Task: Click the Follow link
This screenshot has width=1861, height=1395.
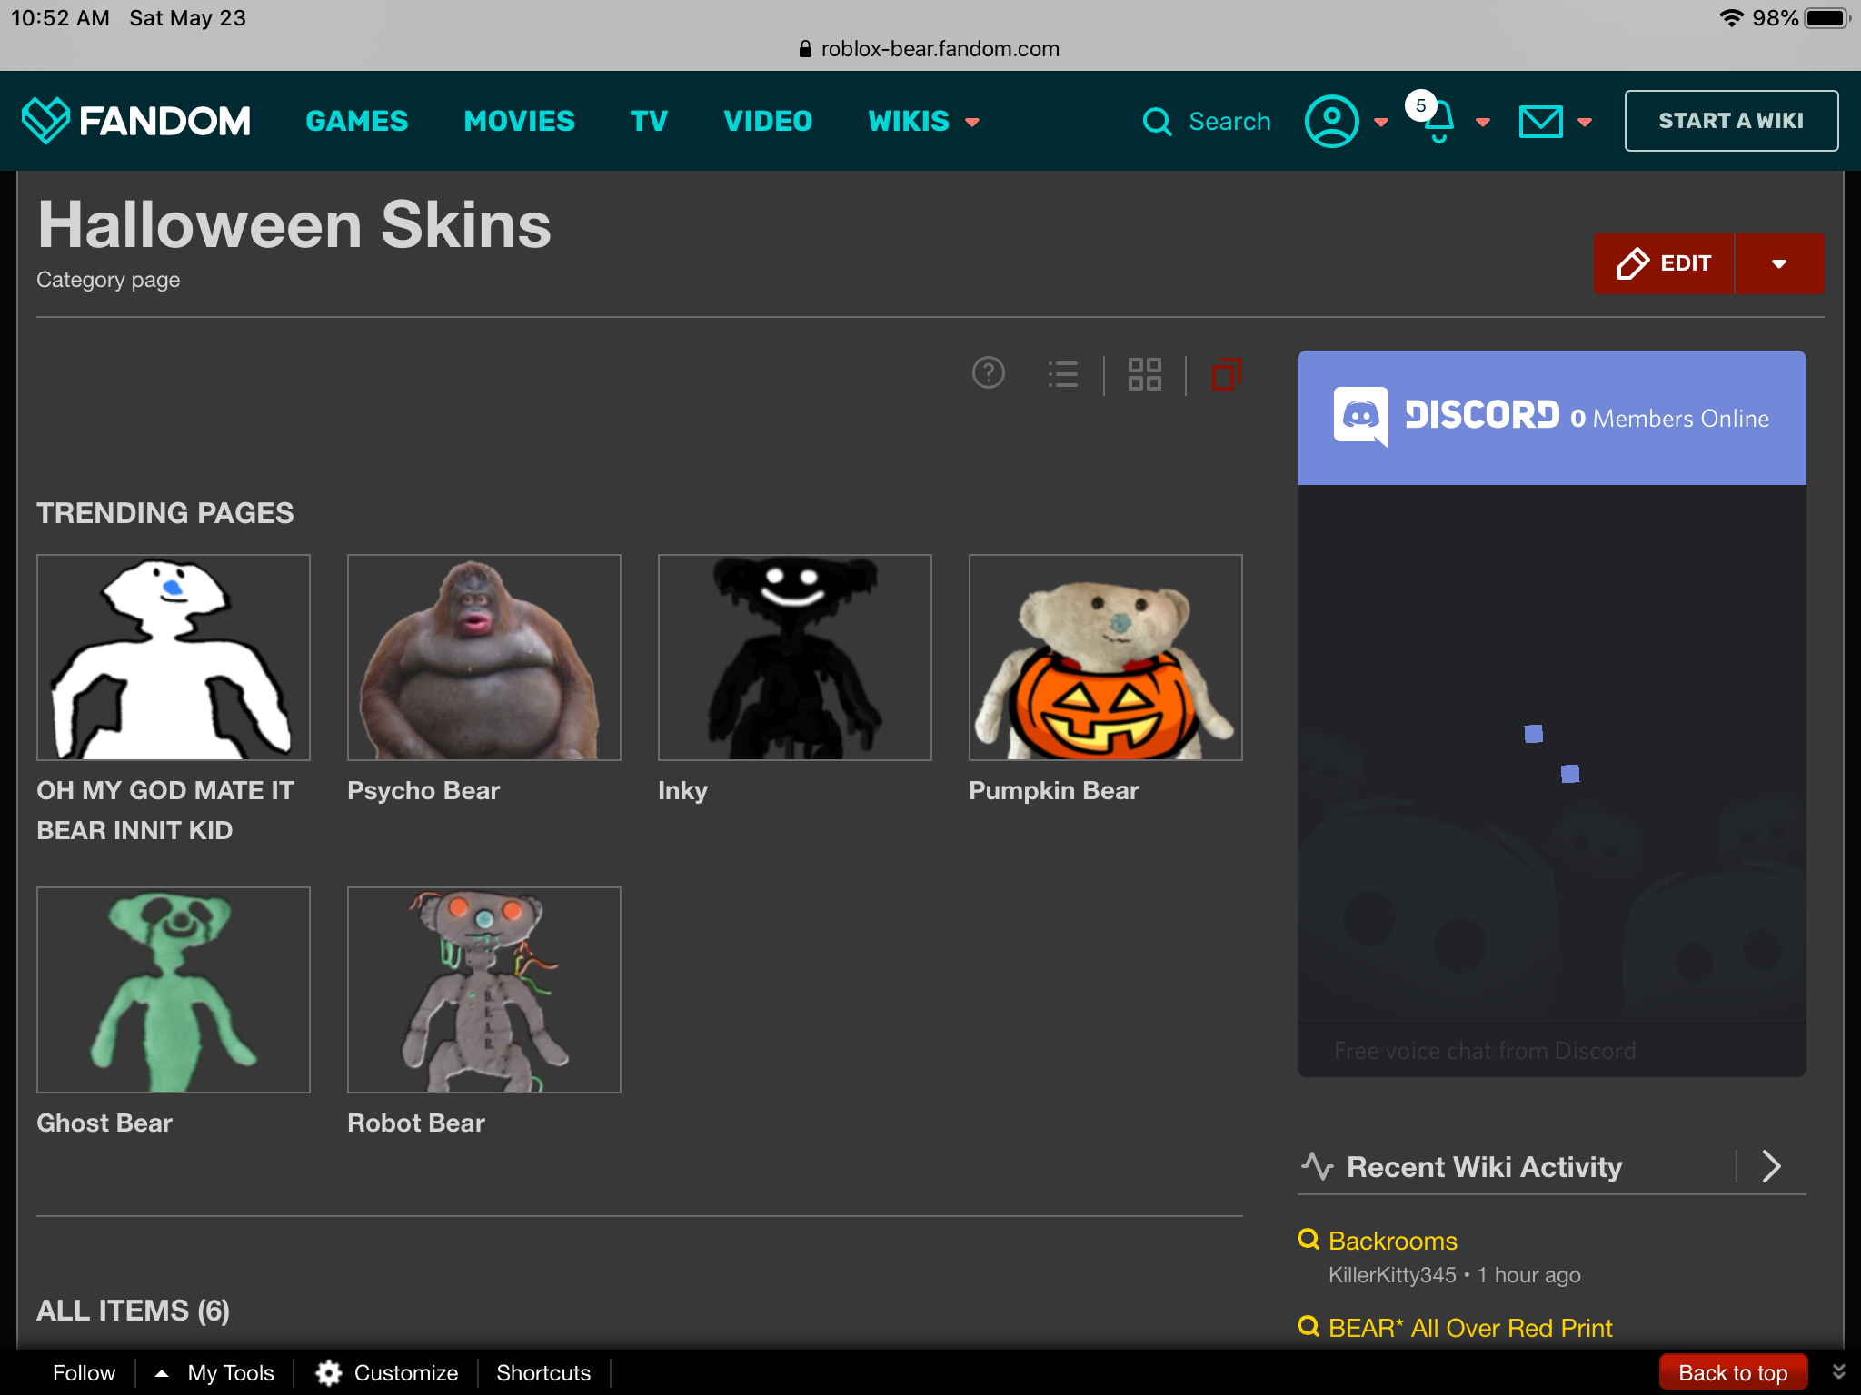Action: point(84,1372)
